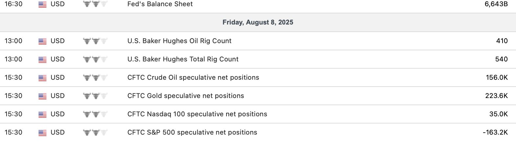Click US flag in CFTC Crude Oil row
This screenshot has width=516, height=147.
point(42,78)
